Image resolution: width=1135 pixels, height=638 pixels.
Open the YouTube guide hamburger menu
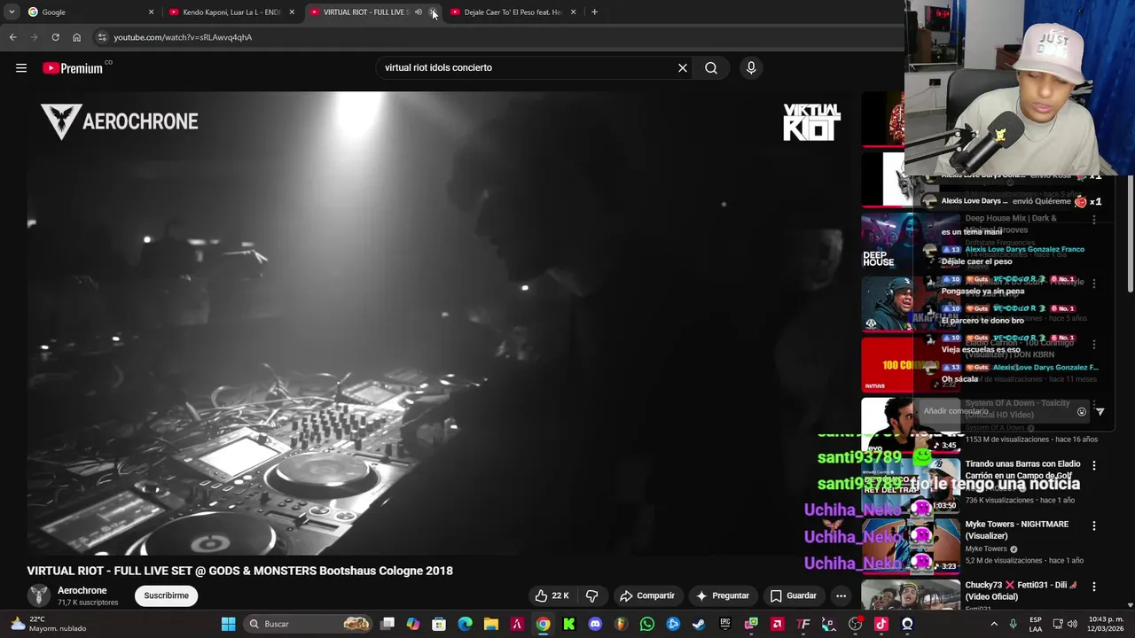[21, 68]
